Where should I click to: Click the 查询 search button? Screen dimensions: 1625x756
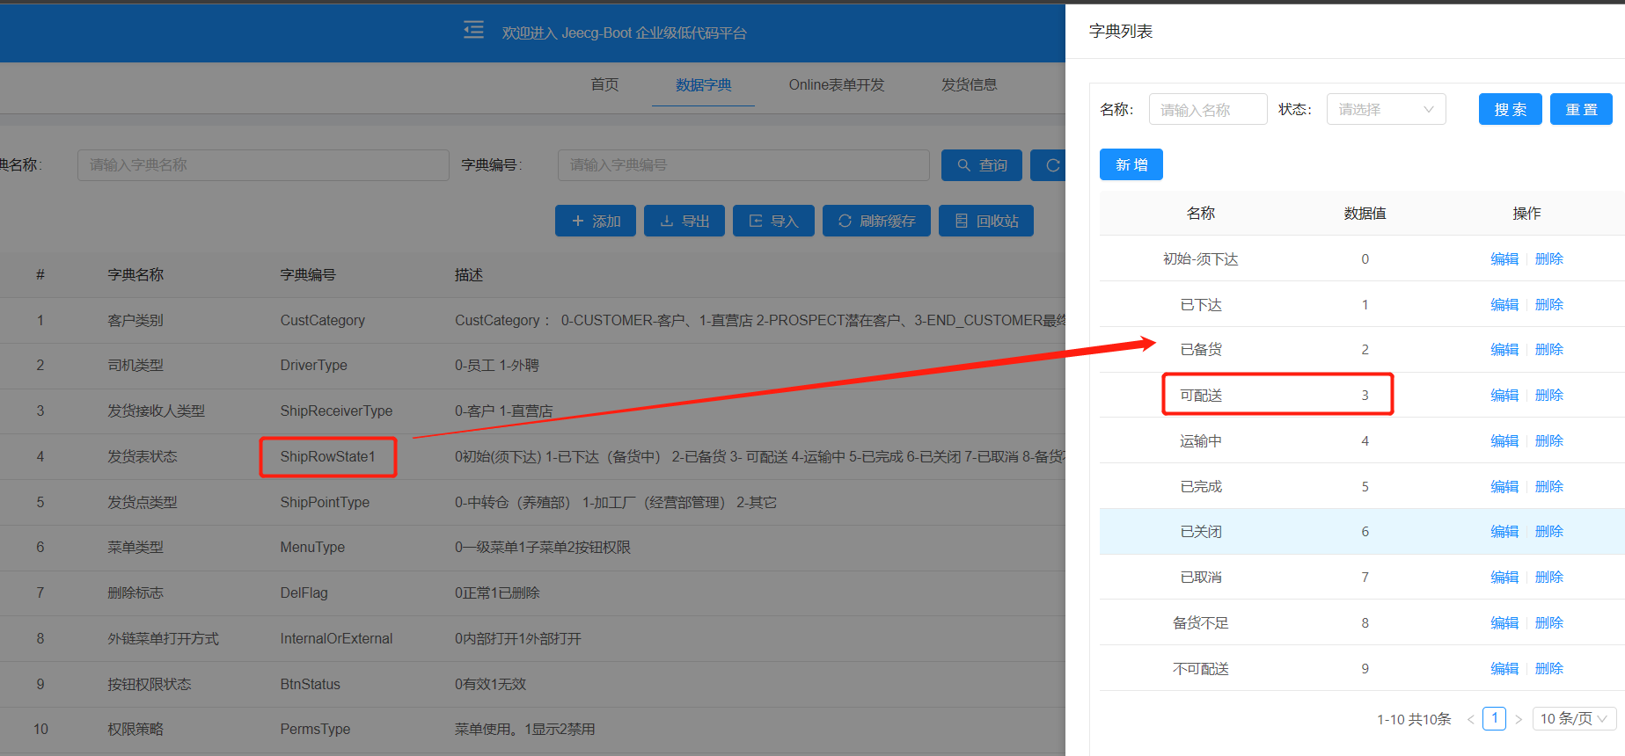pos(982,165)
